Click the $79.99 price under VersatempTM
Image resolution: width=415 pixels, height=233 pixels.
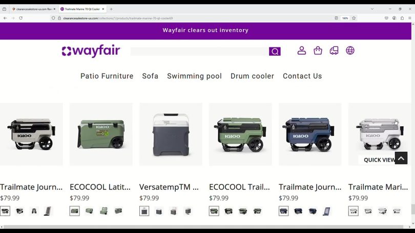click(x=149, y=198)
